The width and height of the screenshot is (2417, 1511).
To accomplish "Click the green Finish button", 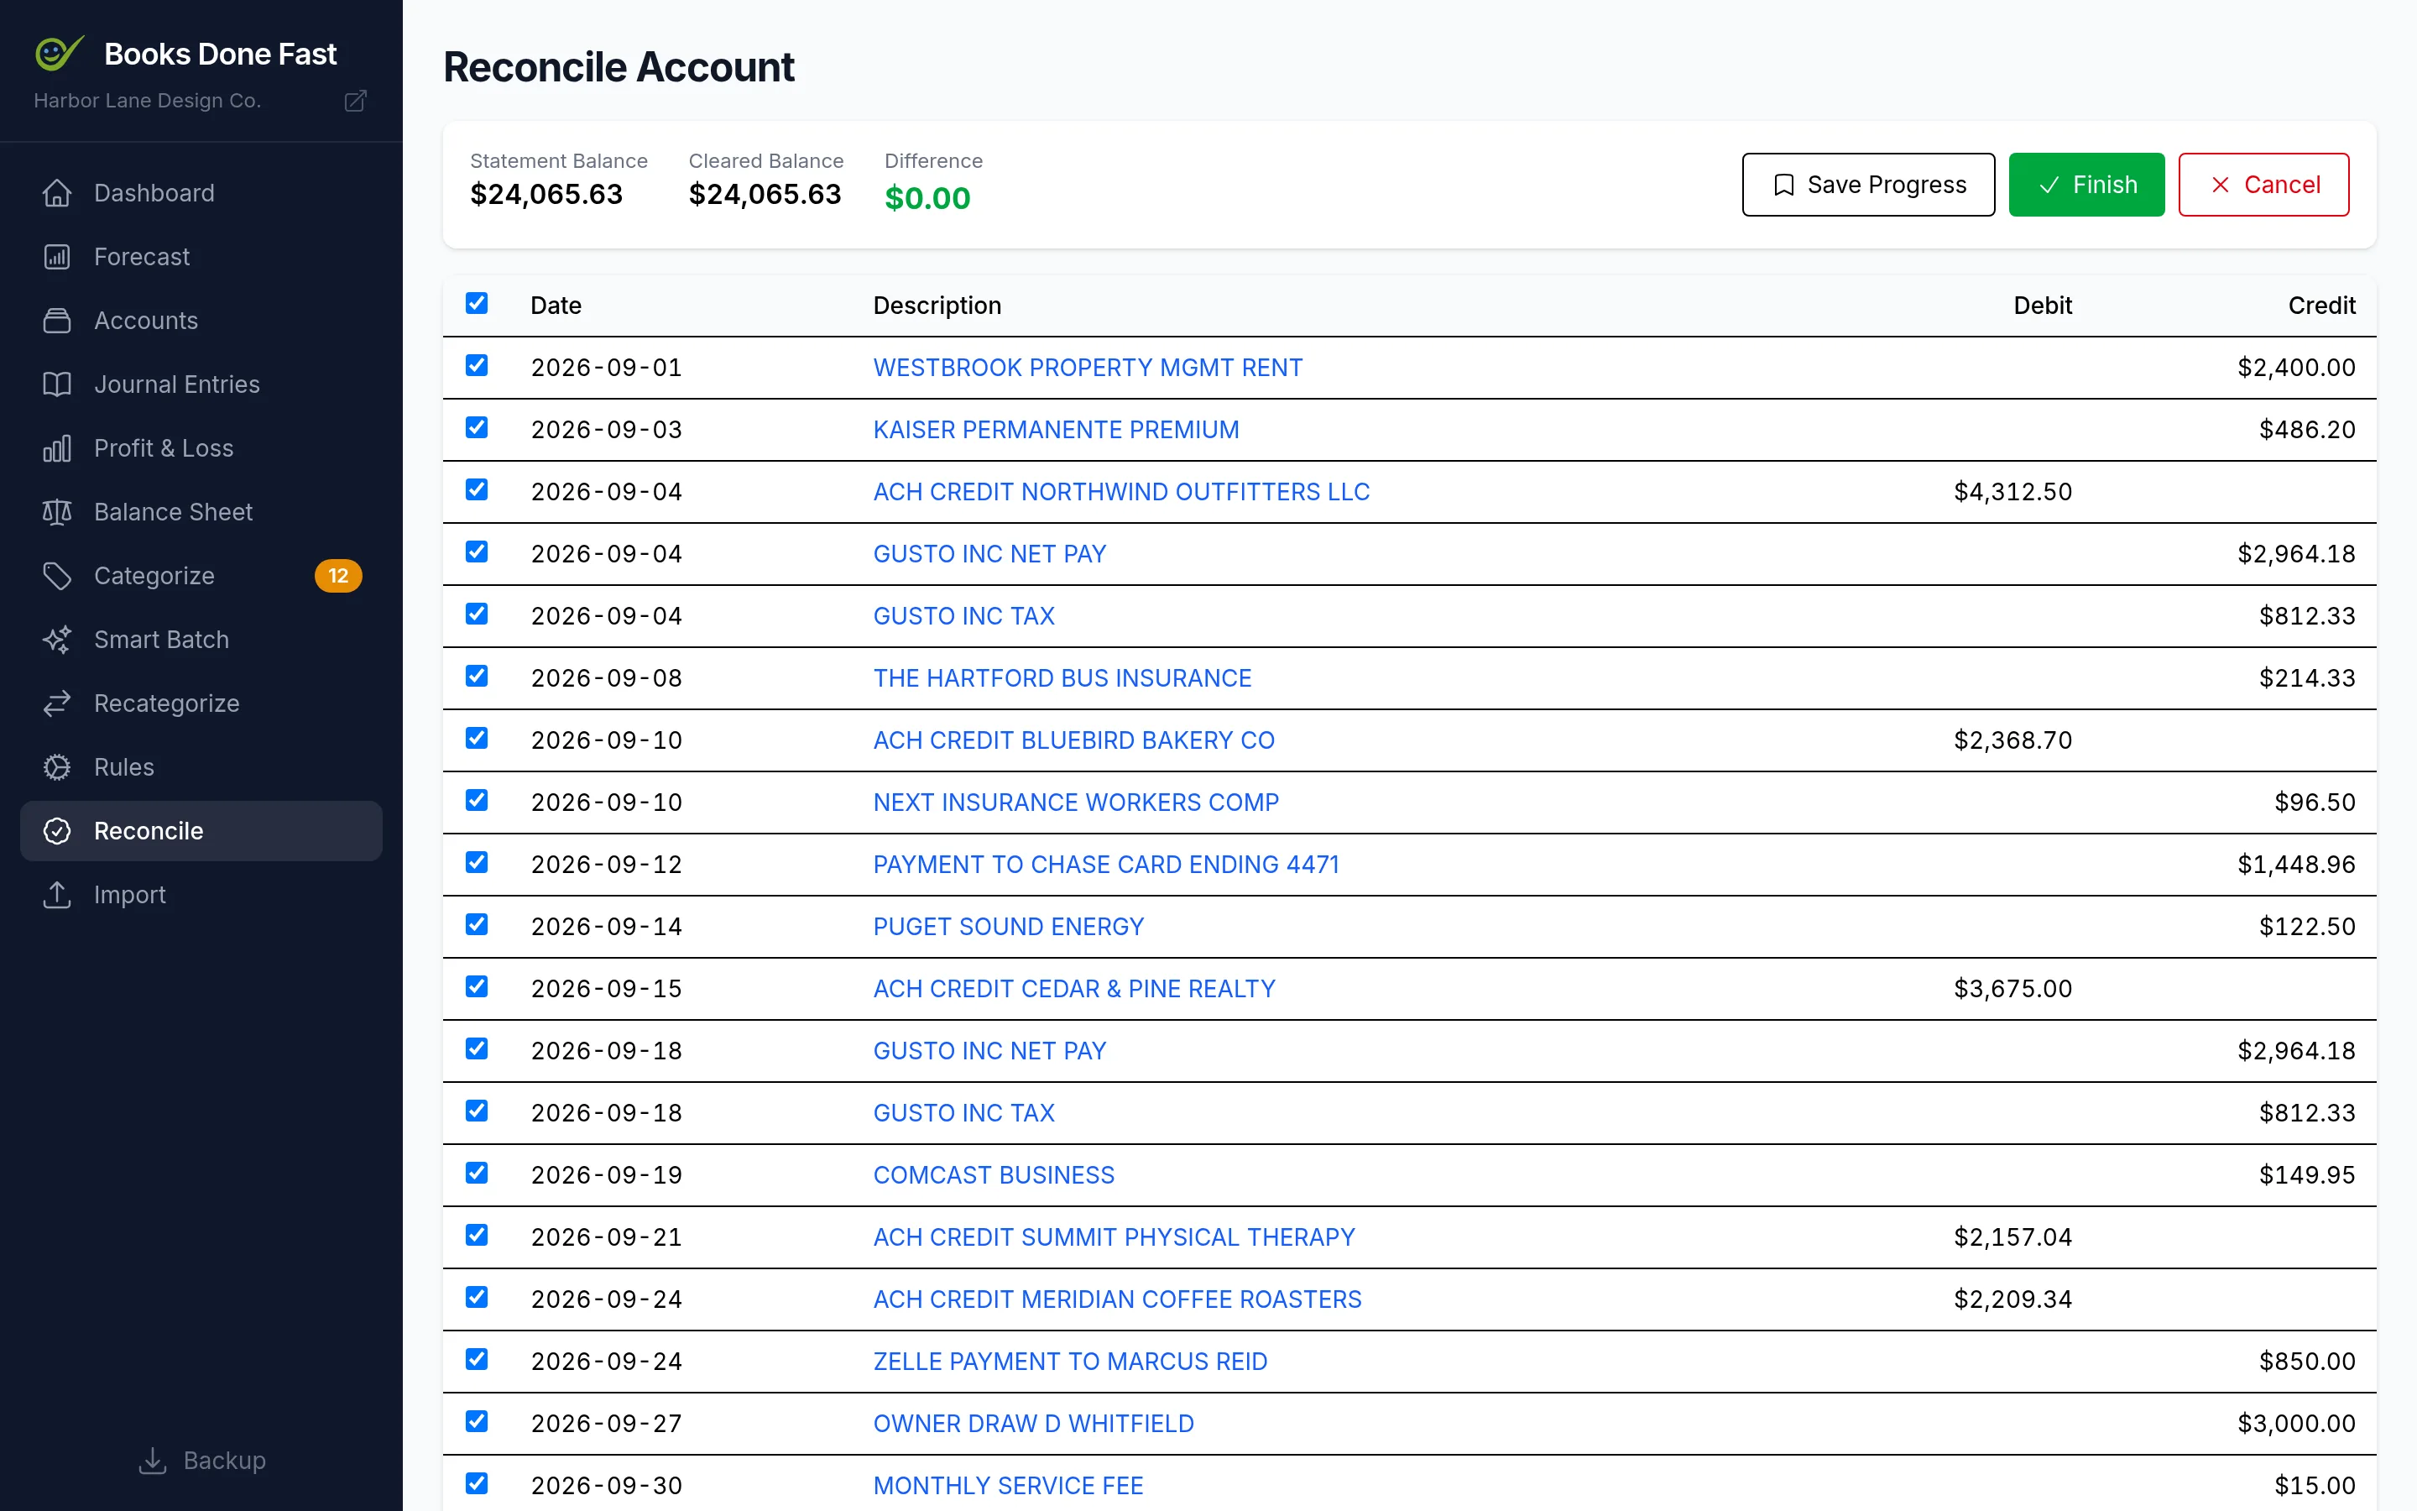I will (x=2086, y=185).
